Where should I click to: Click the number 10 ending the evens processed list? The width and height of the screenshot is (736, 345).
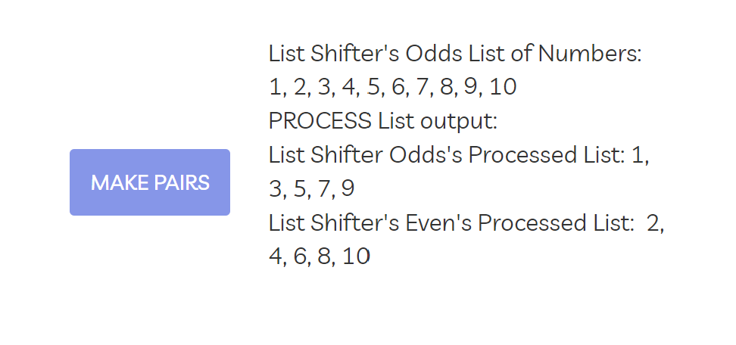click(357, 257)
